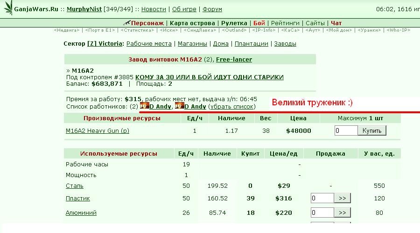Open the first D Andy worker link

click(x=160, y=106)
